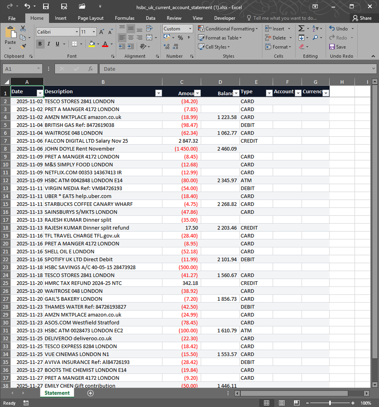Toggle Normal view in status bar

pyautogui.click(x=267, y=403)
